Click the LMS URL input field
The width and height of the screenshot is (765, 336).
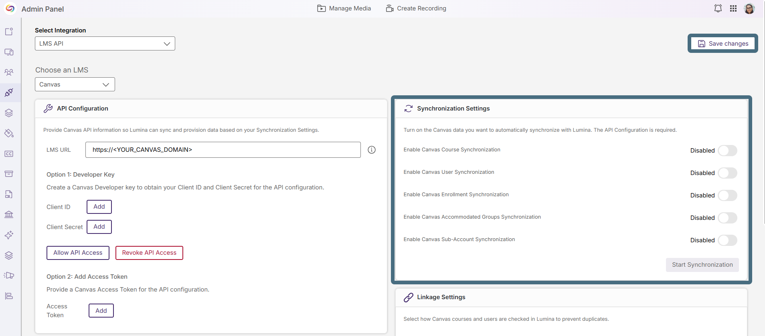click(223, 150)
